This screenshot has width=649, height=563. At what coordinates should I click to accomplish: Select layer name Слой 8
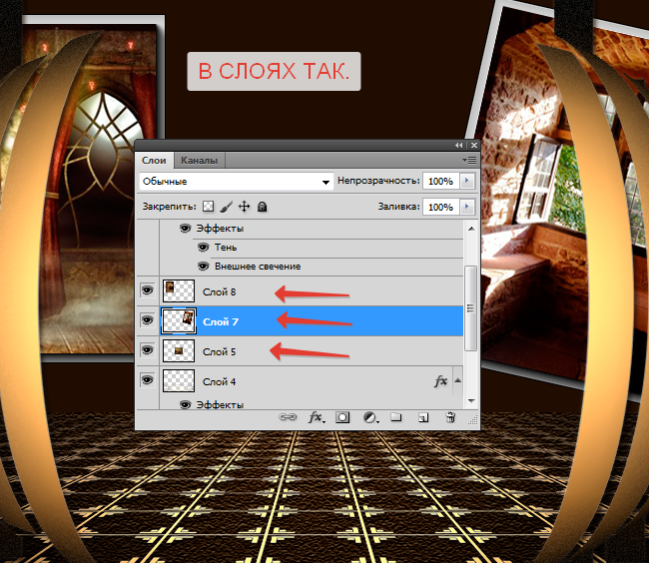pyautogui.click(x=219, y=292)
